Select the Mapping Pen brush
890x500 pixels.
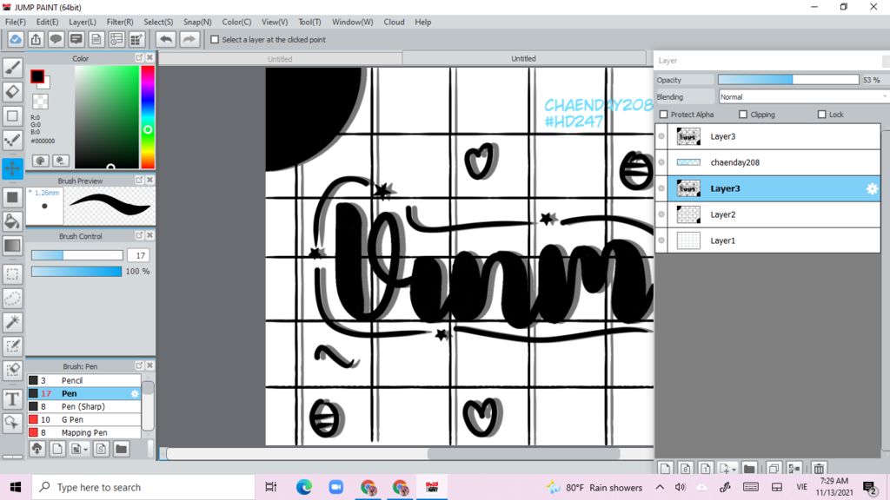(84, 432)
